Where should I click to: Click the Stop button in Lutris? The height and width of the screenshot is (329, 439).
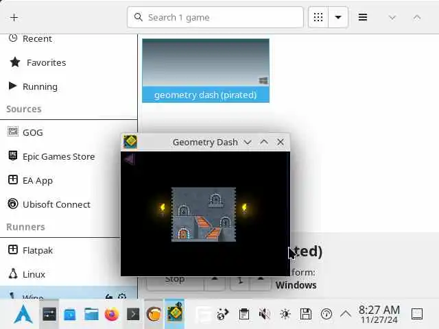(x=176, y=282)
